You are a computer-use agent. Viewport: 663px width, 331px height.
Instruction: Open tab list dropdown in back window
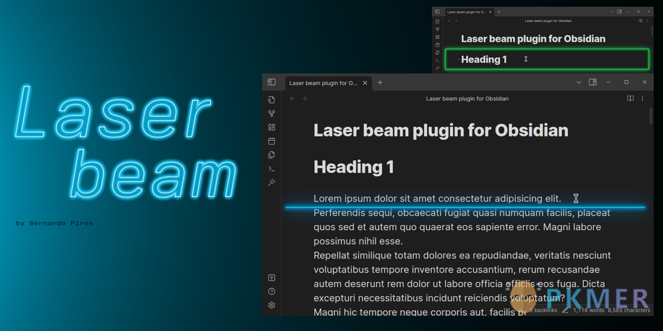click(611, 11)
